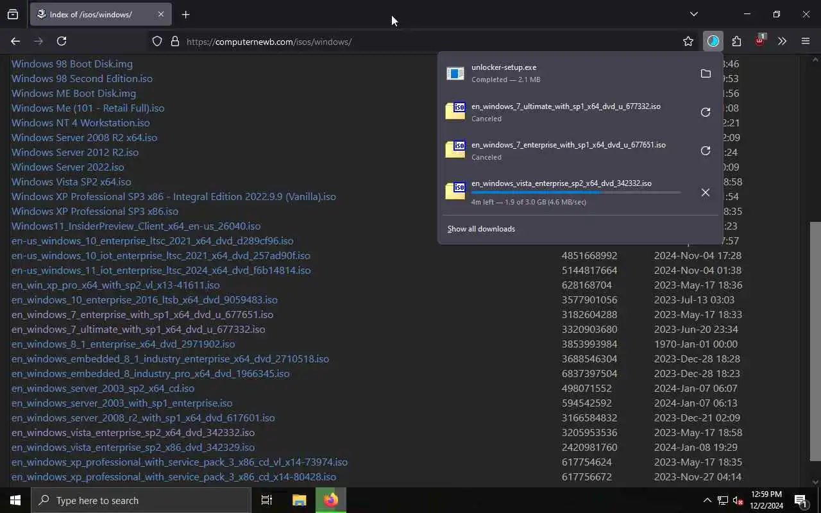List all tabs dropdown arrow
This screenshot has height=513, width=821.
click(693, 14)
